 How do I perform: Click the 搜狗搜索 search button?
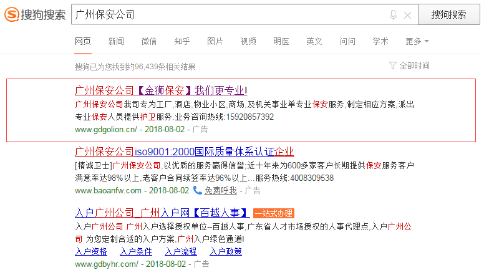coord(449,14)
